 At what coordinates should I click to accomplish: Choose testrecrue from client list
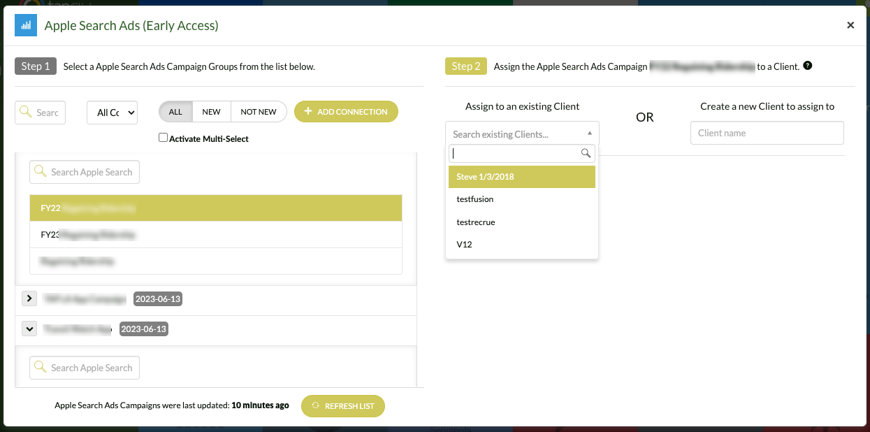point(522,222)
